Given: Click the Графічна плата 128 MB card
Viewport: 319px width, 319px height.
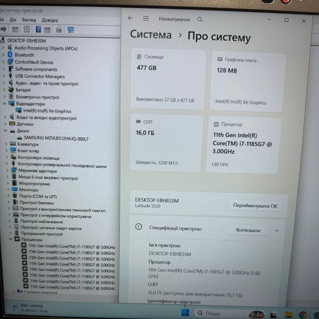Looking at the screenshot, I should coord(247,82).
